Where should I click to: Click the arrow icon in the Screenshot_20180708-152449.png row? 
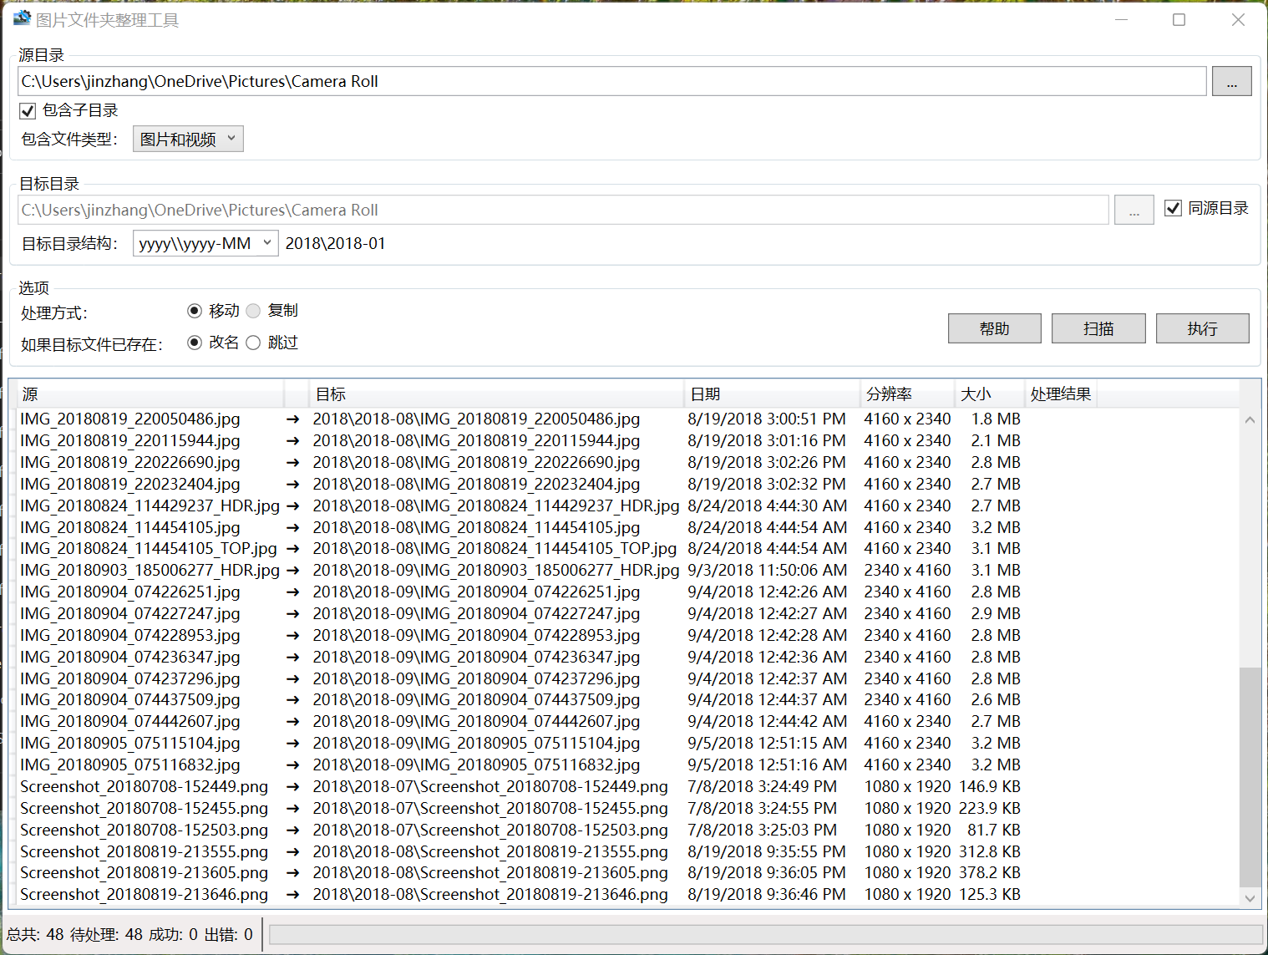point(293,787)
